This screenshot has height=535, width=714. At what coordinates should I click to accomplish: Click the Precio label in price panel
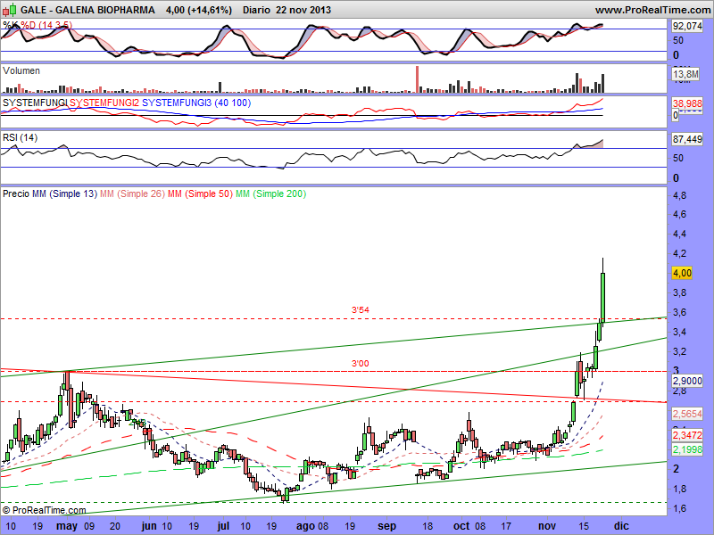(x=16, y=193)
